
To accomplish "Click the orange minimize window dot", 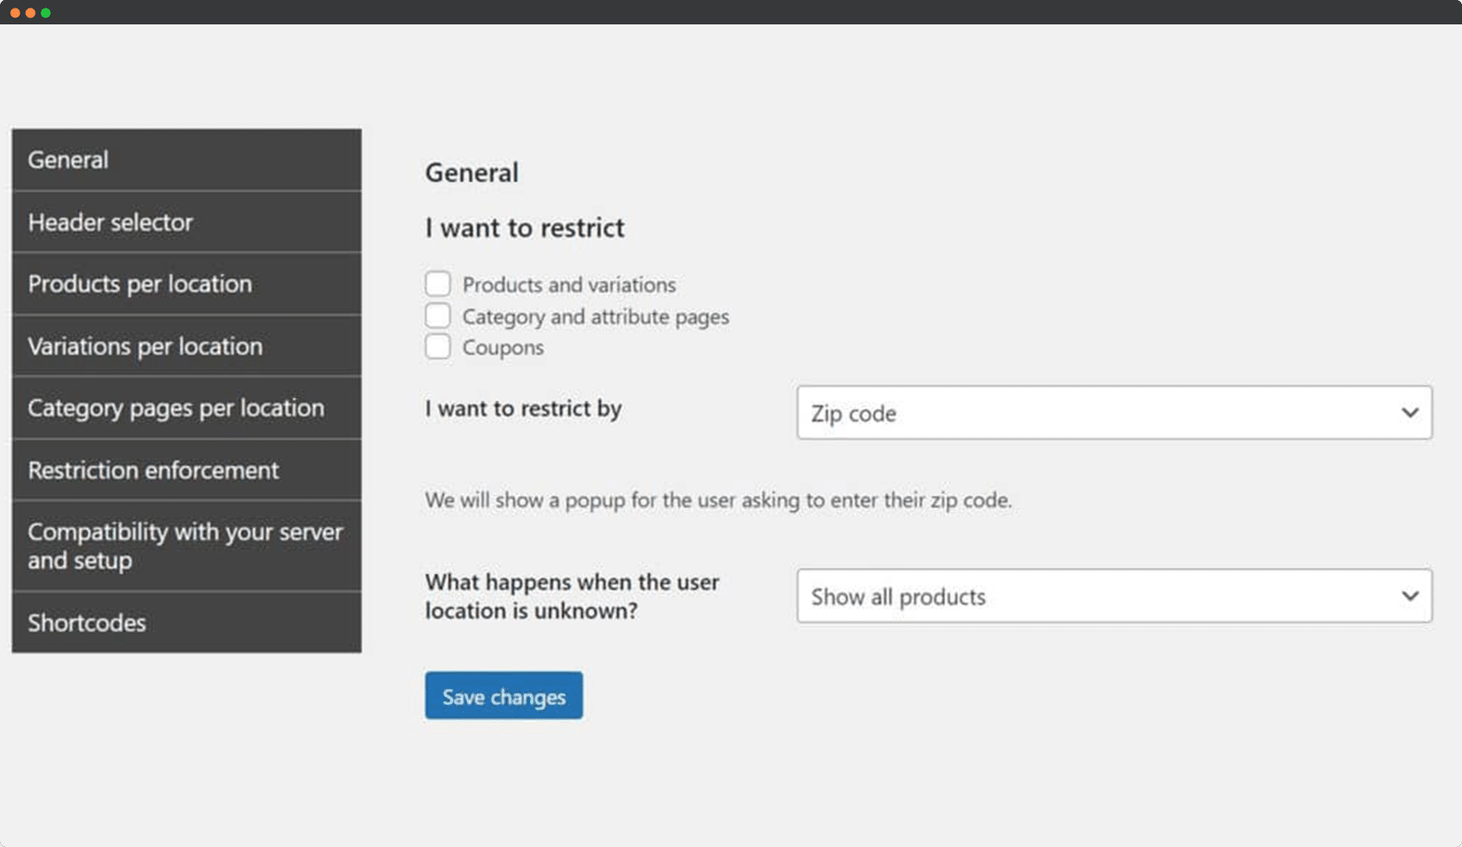I will [x=30, y=13].
